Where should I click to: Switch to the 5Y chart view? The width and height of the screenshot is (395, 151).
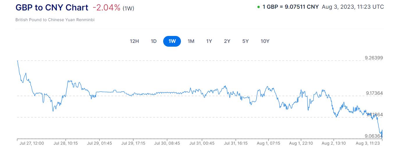coord(245,41)
